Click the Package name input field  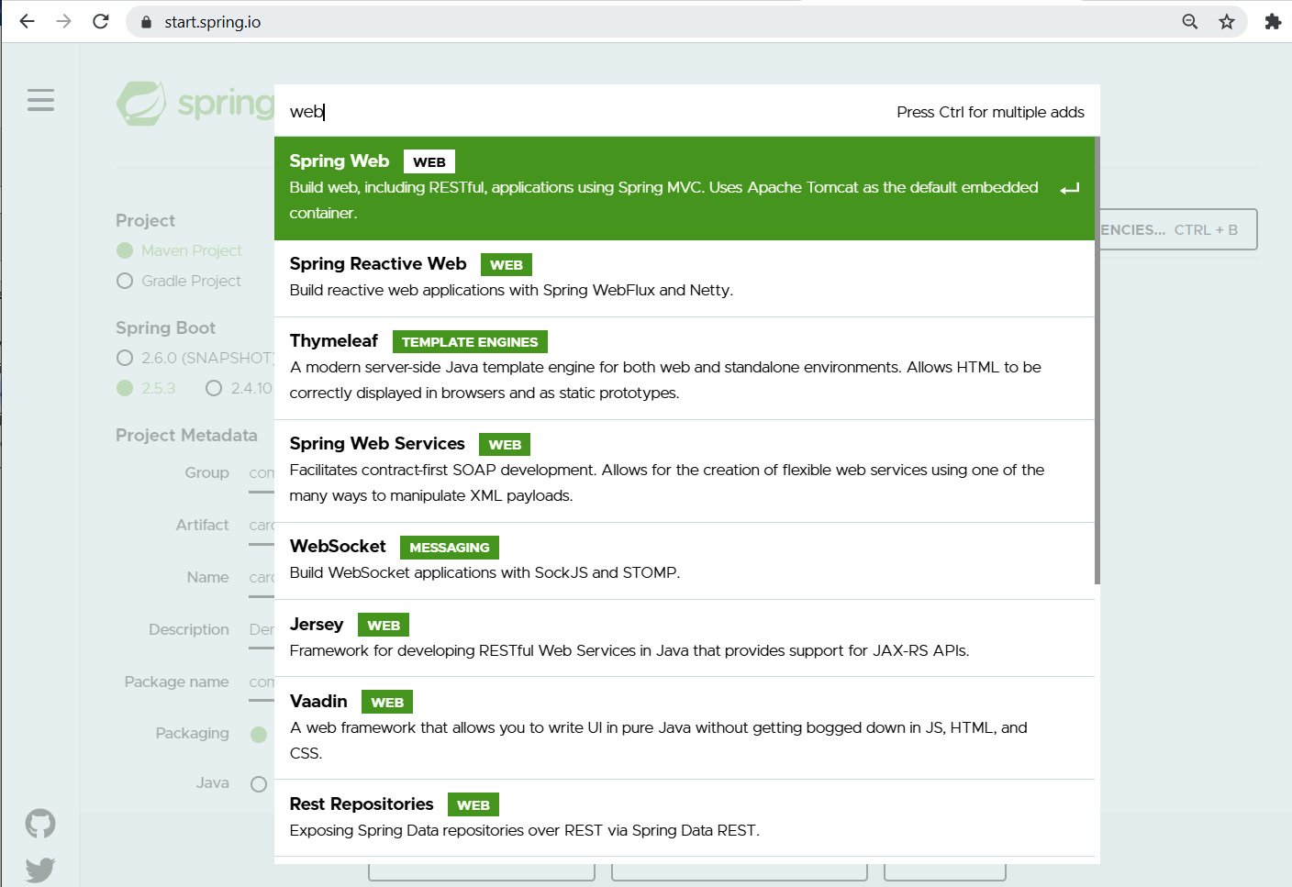coord(262,683)
